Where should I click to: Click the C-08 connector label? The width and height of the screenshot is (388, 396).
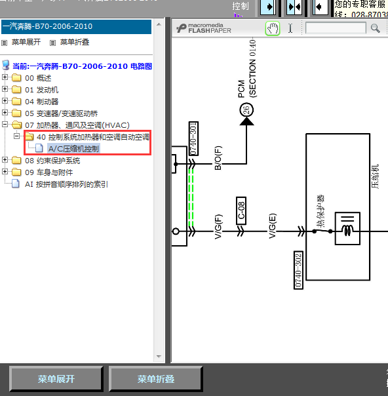click(x=241, y=210)
